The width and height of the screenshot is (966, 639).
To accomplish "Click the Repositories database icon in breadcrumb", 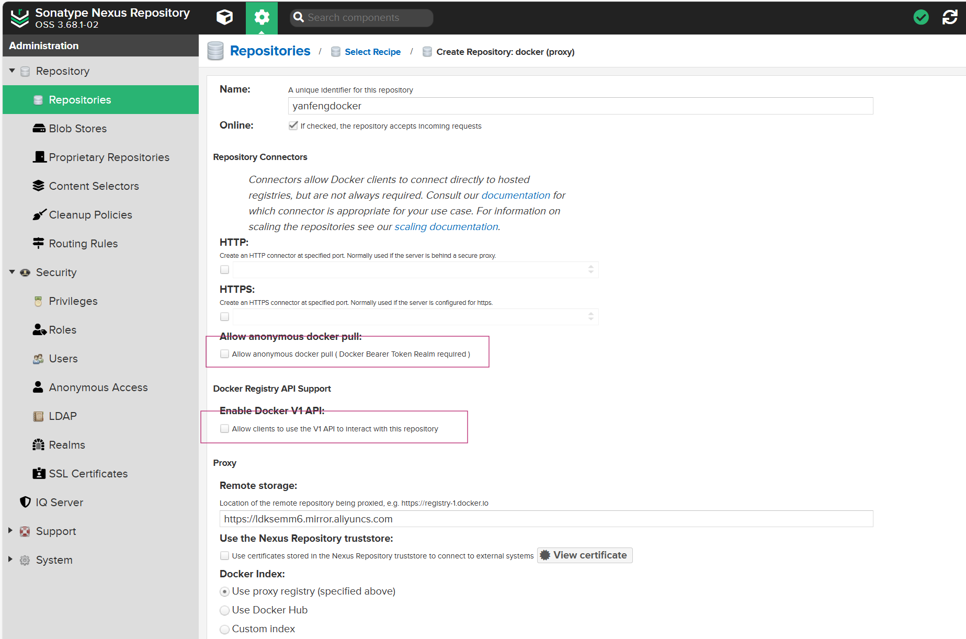I will (215, 51).
